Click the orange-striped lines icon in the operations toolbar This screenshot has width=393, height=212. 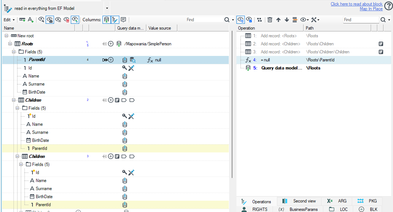point(295,20)
